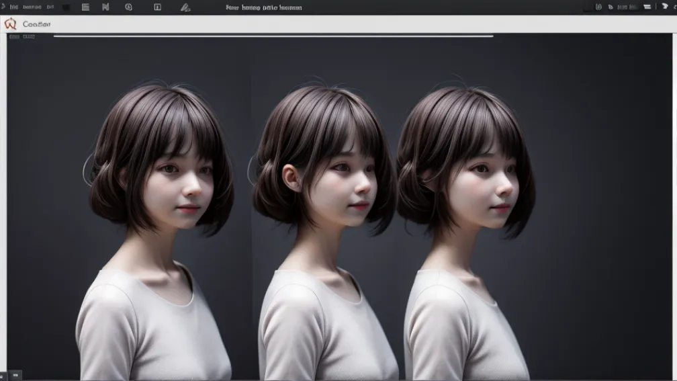Click the text label left of stacked bars icon
Viewport: 677px width, 381px height.
(627, 7)
